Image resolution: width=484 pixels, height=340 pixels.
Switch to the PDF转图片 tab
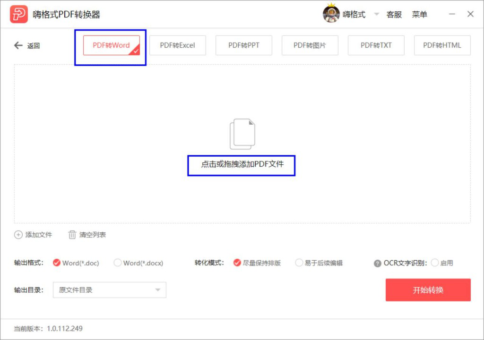(x=310, y=45)
